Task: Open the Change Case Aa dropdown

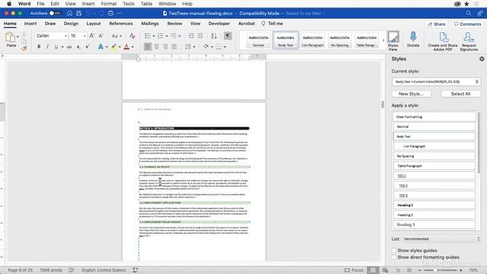Action: (x=116, y=36)
